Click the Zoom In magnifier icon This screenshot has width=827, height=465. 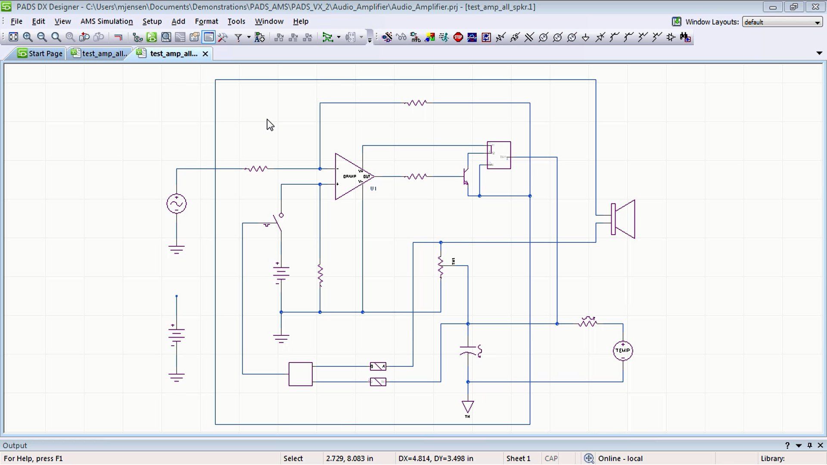click(28, 37)
